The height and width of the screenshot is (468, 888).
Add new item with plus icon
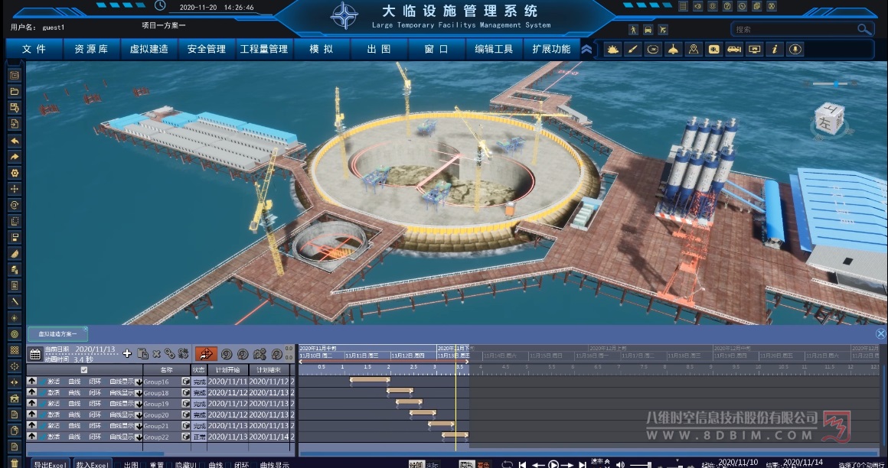coord(127,353)
